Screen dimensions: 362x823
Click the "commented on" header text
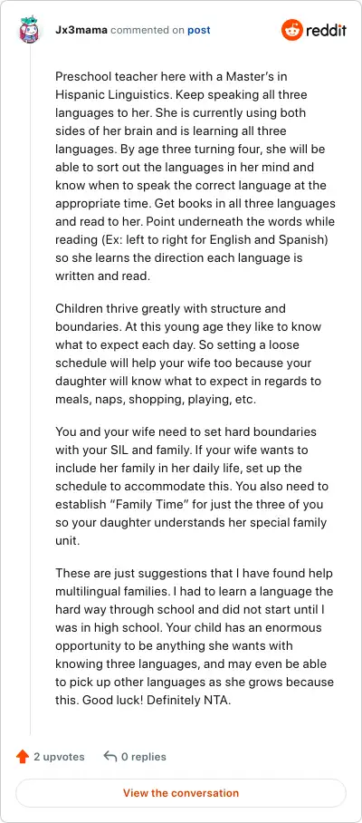pos(148,30)
